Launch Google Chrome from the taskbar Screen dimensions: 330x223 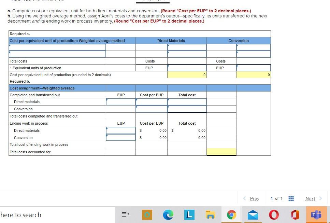231,215
